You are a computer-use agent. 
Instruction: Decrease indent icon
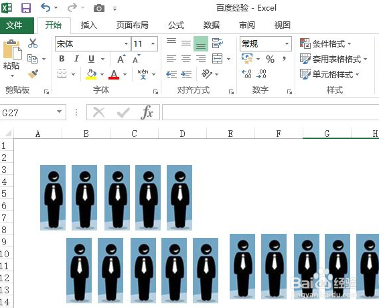171,74
